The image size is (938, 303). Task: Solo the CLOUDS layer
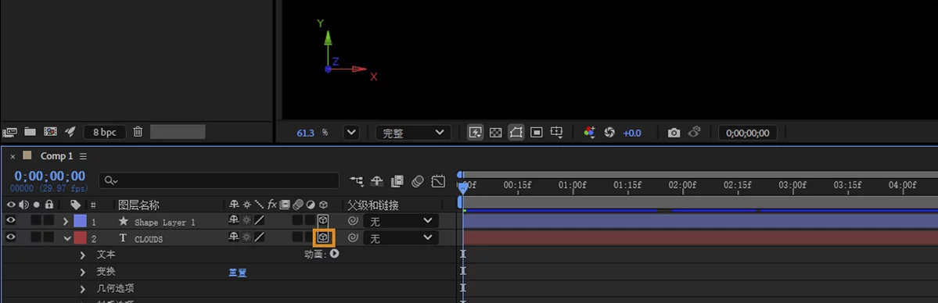[36, 237]
